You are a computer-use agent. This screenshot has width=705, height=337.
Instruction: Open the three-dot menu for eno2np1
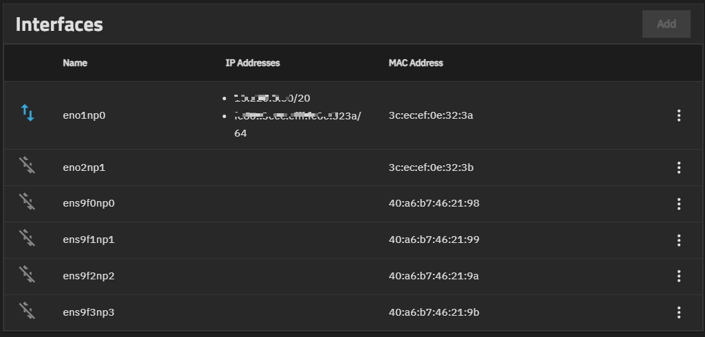tap(679, 167)
